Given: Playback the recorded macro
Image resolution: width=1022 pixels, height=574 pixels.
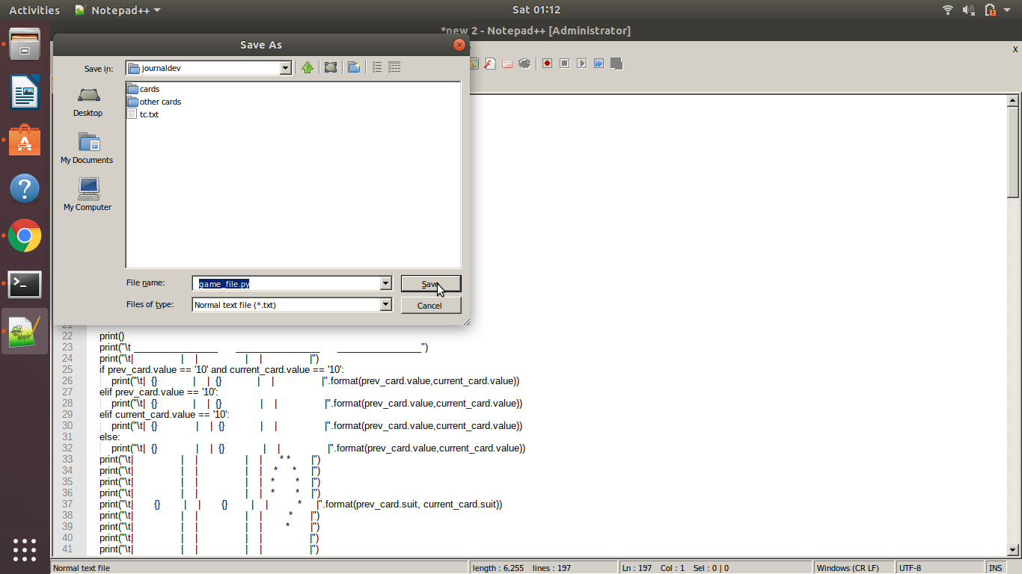Looking at the screenshot, I should point(581,64).
